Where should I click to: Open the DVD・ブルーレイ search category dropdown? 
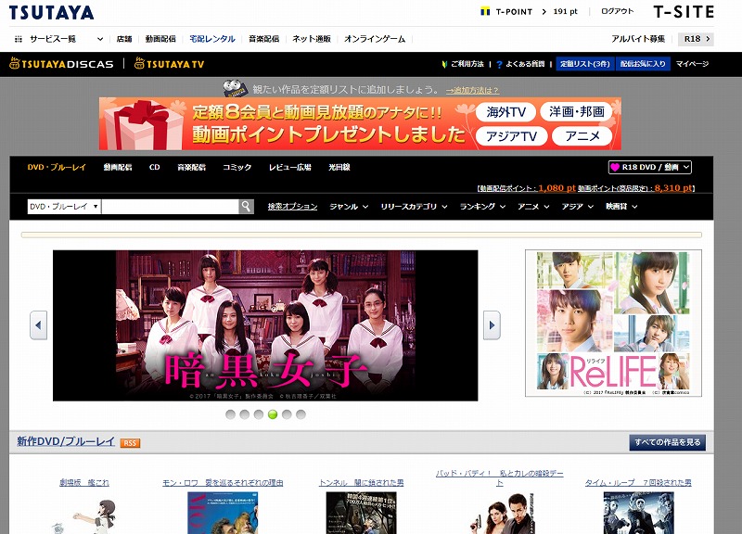[x=63, y=207]
